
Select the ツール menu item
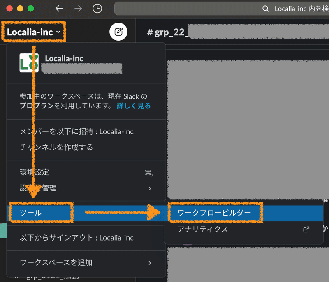click(x=40, y=213)
